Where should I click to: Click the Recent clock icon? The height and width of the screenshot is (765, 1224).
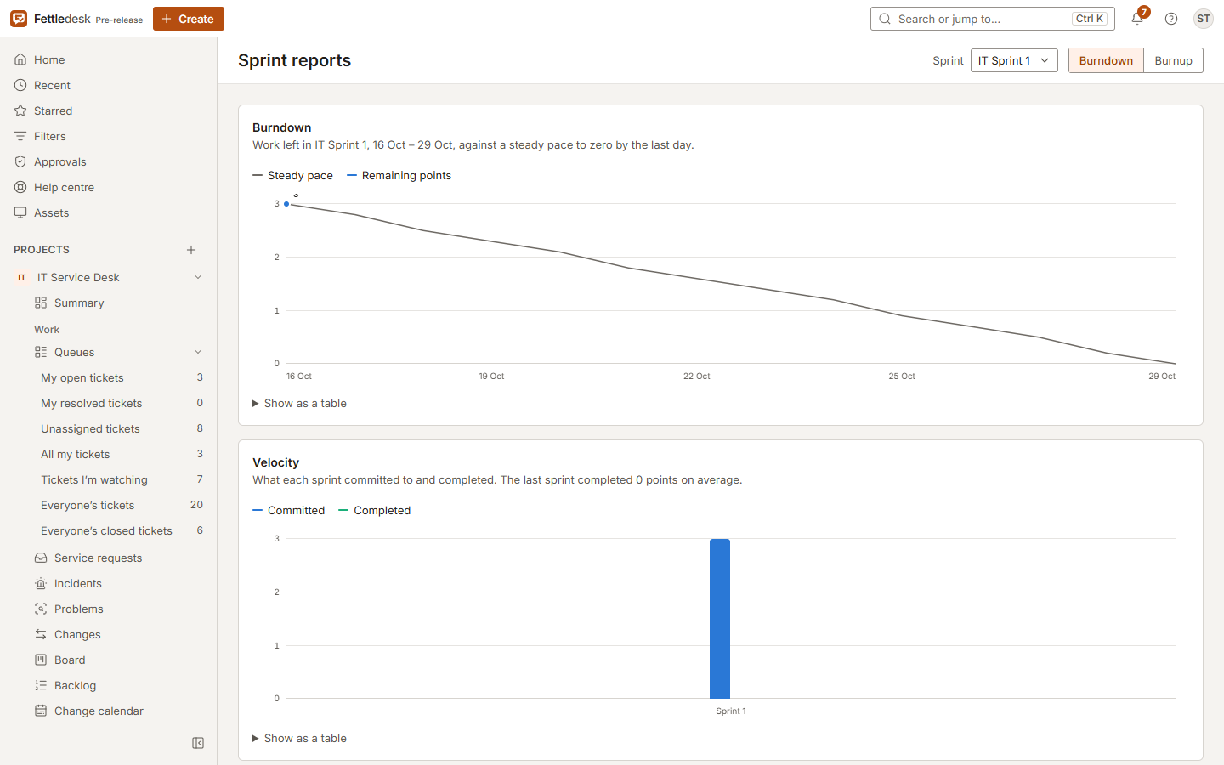coord(20,85)
